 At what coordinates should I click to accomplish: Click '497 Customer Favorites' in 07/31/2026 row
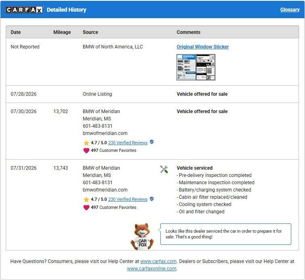click(x=114, y=207)
